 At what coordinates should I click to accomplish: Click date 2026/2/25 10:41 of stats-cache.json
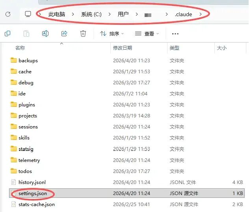132,205
